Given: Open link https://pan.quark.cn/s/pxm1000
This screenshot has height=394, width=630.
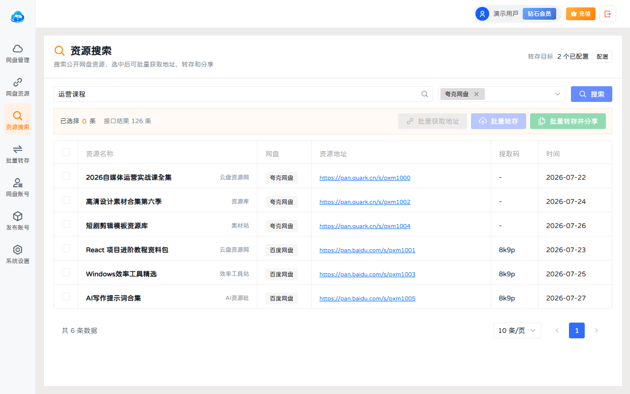Looking at the screenshot, I should pos(365,178).
